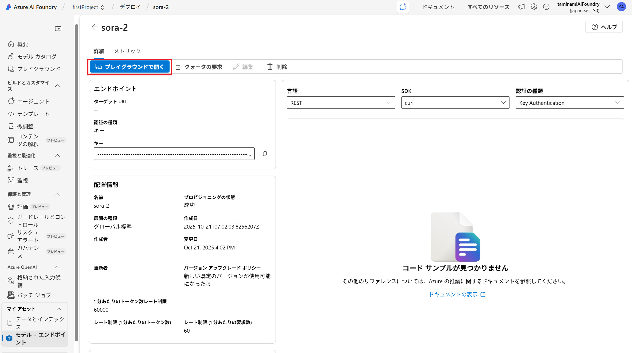Open the Key Authentication dropdown
The height and width of the screenshot is (353, 632).
[569, 103]
